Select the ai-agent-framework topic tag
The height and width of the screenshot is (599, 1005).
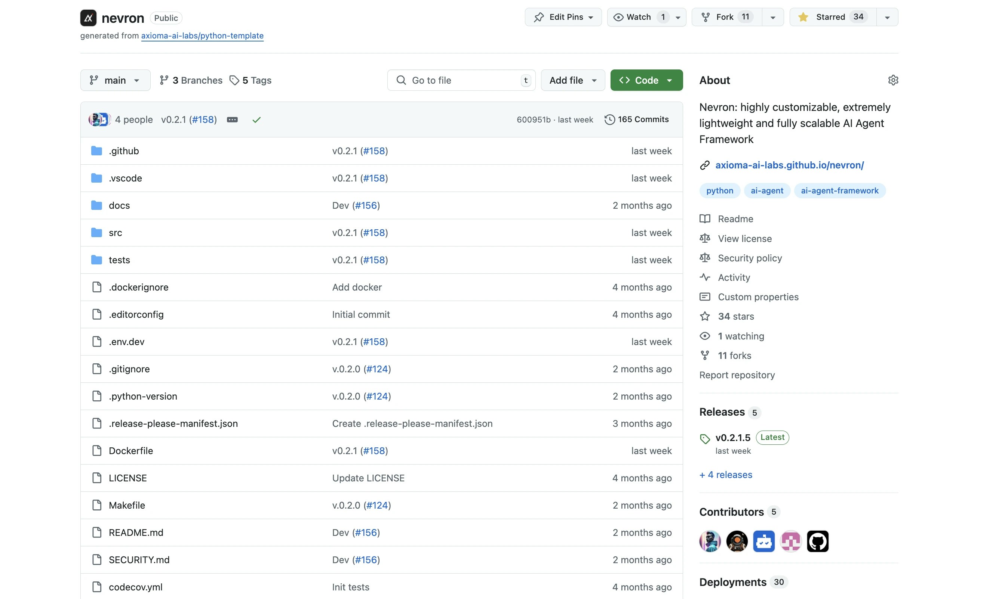[x=839, y=190]
